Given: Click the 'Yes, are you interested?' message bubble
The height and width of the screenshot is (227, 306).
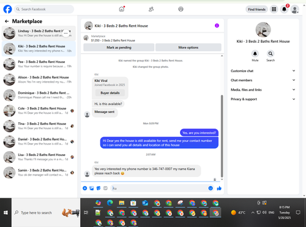Looking at the screenshot, I should 199,133.
